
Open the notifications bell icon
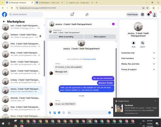tap(148, 14)
